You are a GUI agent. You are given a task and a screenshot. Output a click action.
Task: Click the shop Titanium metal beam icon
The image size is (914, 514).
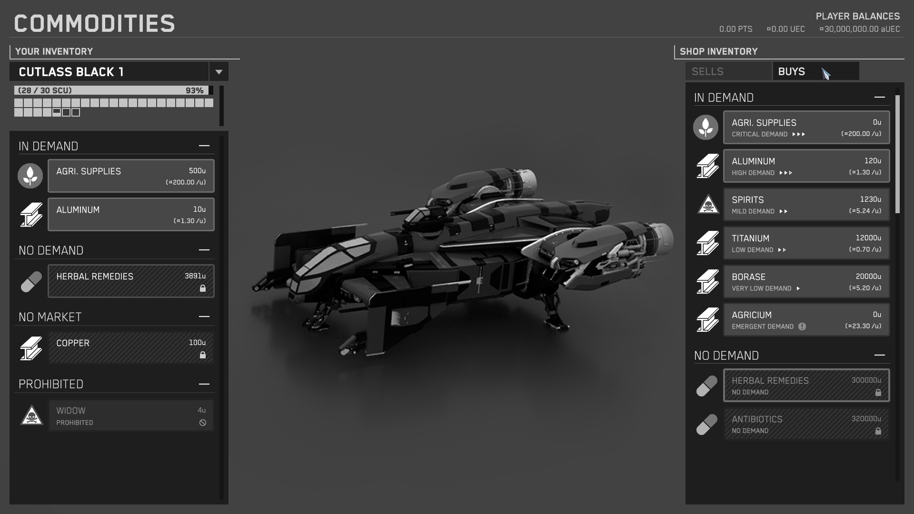(x=708, y=243)
